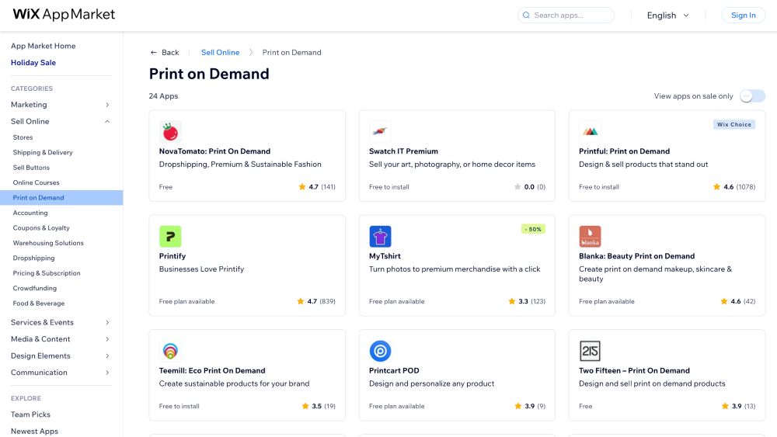Expand the Media & Content category
Screen dimensions: 777x437
coord(107,339)
